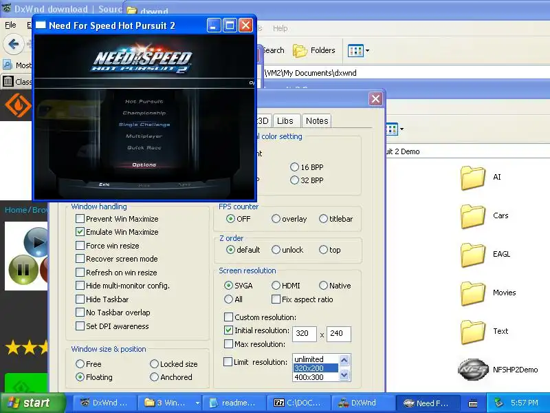Open the AI folder
The height and width of the screenshot is (413, 550).
tap(473, 178)
